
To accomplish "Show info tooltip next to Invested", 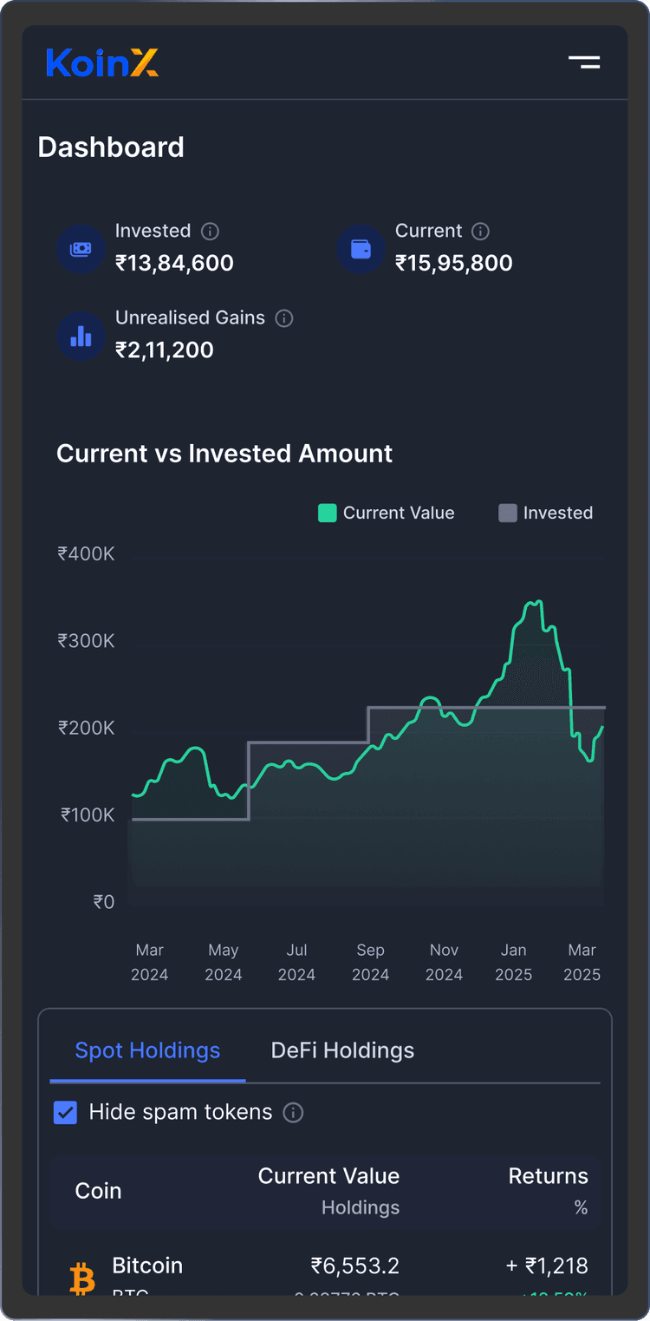I will click(210, 232).
